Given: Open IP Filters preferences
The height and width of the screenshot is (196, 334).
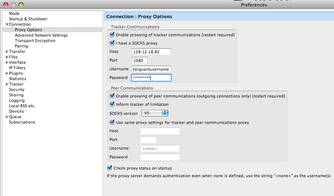Looking at the screenshot, I should pos(17,68).
